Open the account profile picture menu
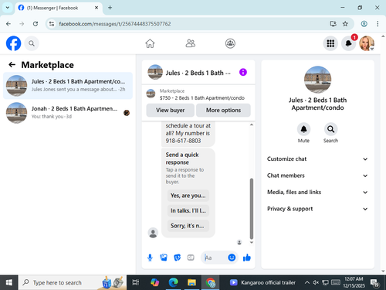386x290 pixels. coord(367,43)
